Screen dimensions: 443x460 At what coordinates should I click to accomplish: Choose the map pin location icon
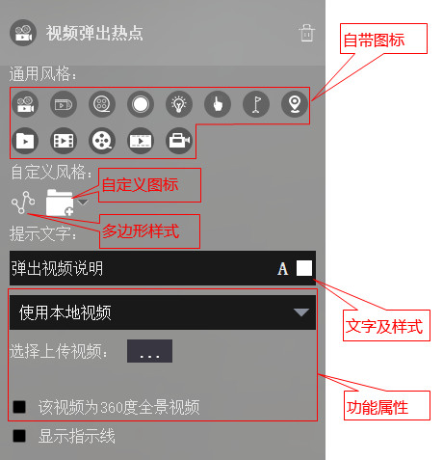(295, 104)
